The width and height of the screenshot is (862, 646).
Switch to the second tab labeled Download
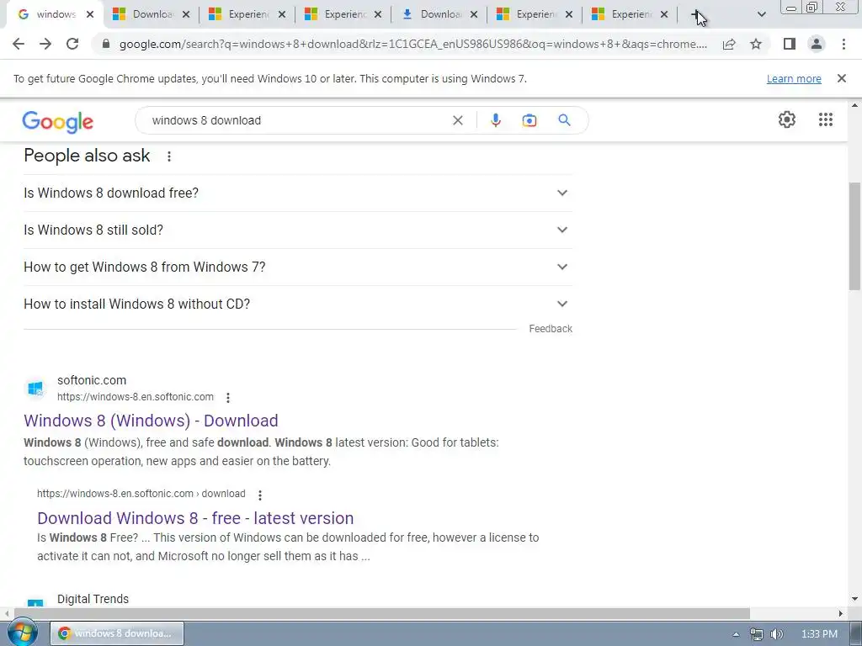click(x=152, y=14)
